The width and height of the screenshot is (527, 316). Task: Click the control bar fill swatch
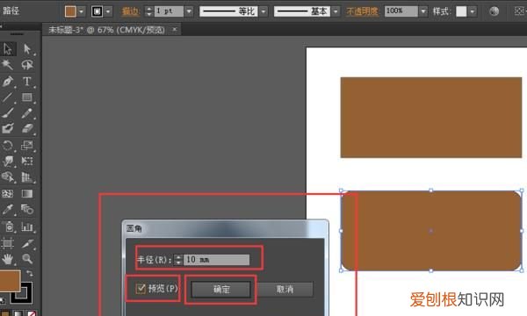(x=70, y=11)
